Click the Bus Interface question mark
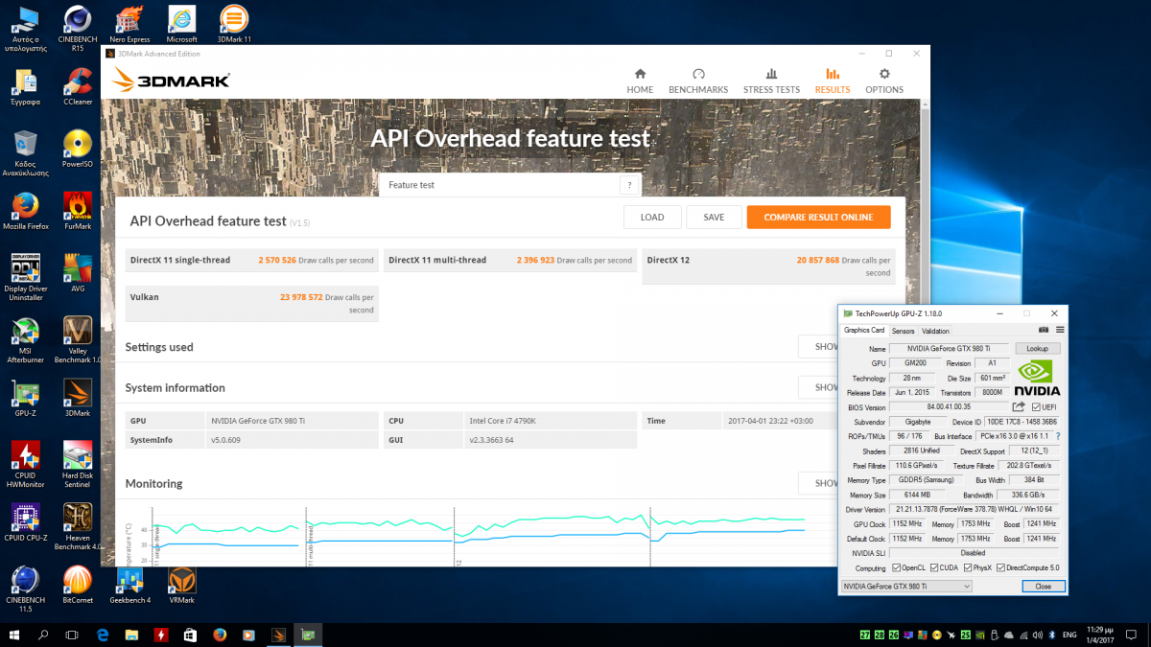This screenshot has height=647, width=1151. (1058, 436)
